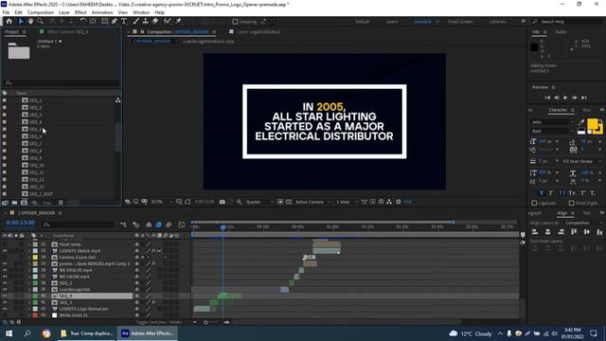Hide the WE EVOLVE.mp4 layer

[x=5, y=270]
